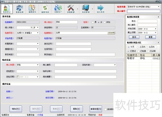Click the 退出系统 exit arrow icon
Screen dimensions: 162x117
pyautogui.click(x=100, y=9)
